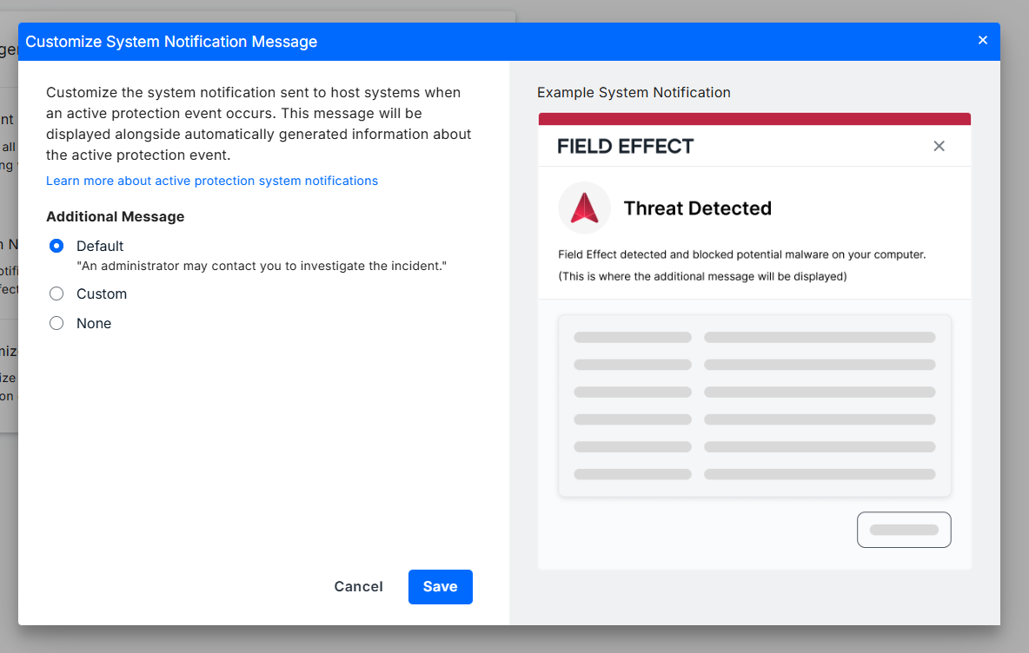1029x653 pixels.
Task: Dismiss the example notification with its X icon
Action: tap(939, 146)
